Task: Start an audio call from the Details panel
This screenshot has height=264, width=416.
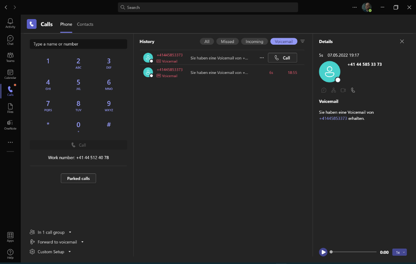Action: (353, 90)
